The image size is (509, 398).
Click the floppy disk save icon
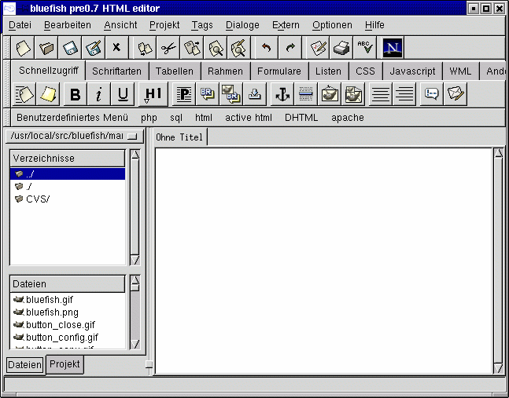click(x=71, y=49)
